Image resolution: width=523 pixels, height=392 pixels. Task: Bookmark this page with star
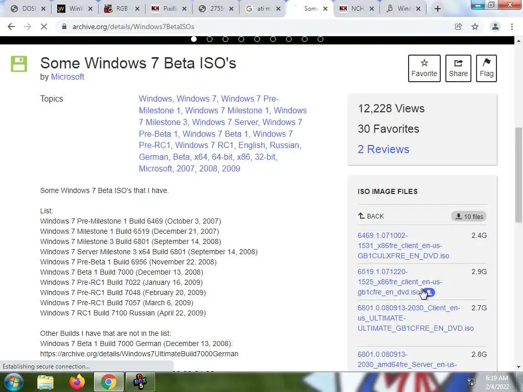475,27
